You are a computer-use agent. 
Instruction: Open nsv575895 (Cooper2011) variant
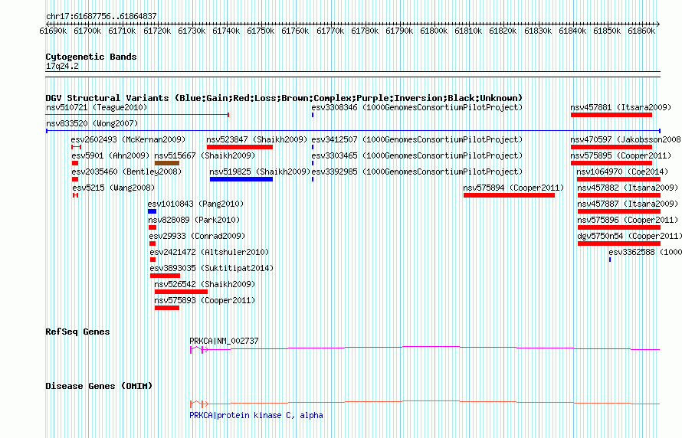point(621,155)
